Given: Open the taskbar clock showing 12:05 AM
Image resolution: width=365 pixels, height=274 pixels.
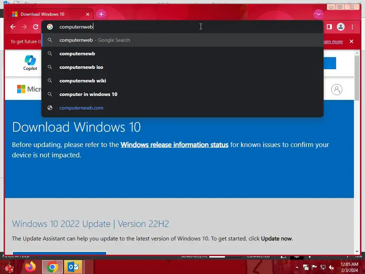Looking at the screenshot, I should click(x=349, y=267).
